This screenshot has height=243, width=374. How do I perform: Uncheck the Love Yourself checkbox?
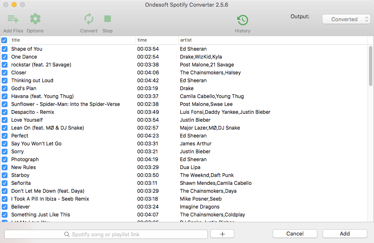[x=5, y=120]
